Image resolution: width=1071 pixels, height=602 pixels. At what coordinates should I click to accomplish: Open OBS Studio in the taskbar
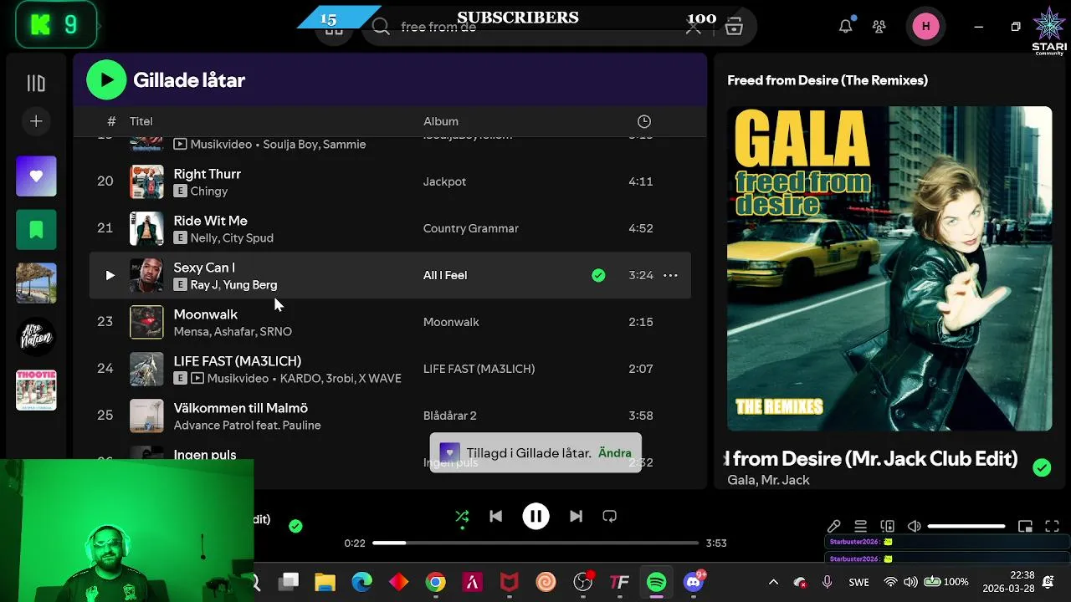583,582
